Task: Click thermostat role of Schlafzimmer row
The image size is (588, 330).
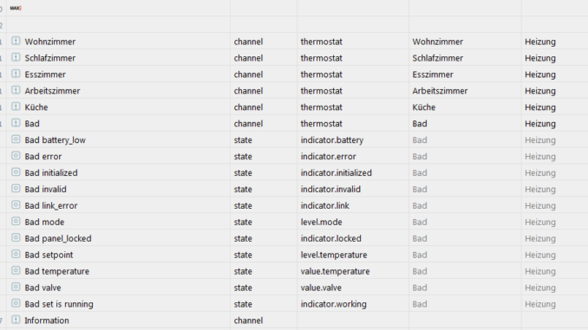Action: coord(322,58)
